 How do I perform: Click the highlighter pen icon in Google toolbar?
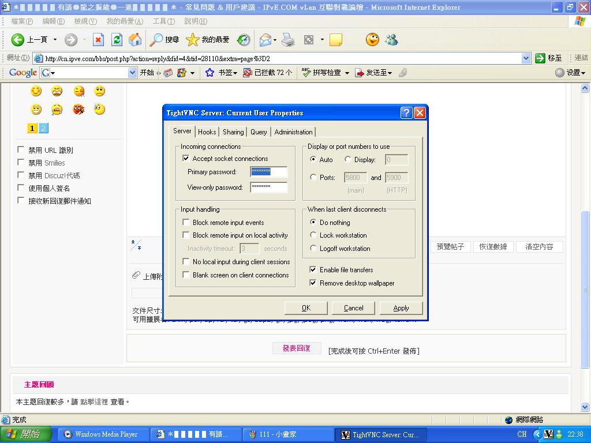tap(402, 73)
